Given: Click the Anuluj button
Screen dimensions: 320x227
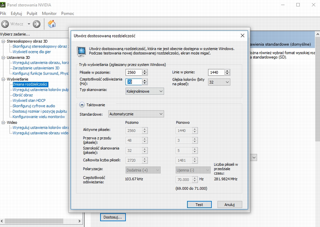Looking at the screenshot, I should pyautogui.click(x=230, y=204).
